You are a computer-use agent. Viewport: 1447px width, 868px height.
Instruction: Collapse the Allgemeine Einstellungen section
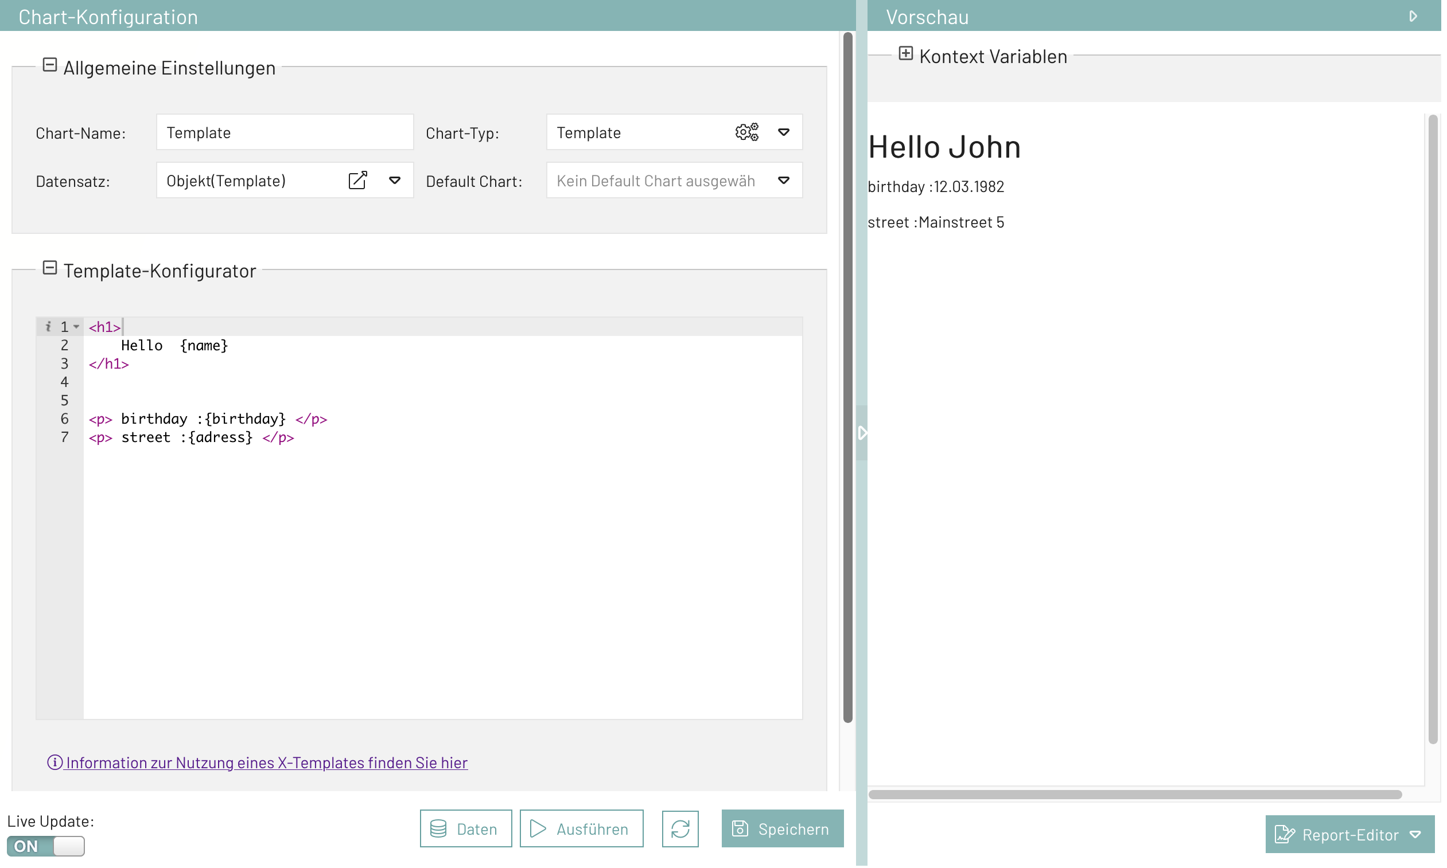(x=49, y=65)
